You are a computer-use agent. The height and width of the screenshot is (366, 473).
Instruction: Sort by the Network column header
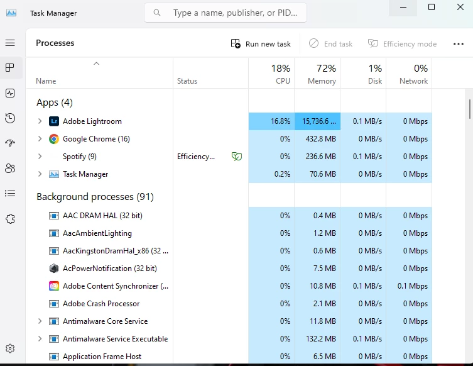[x=409, y=74]
